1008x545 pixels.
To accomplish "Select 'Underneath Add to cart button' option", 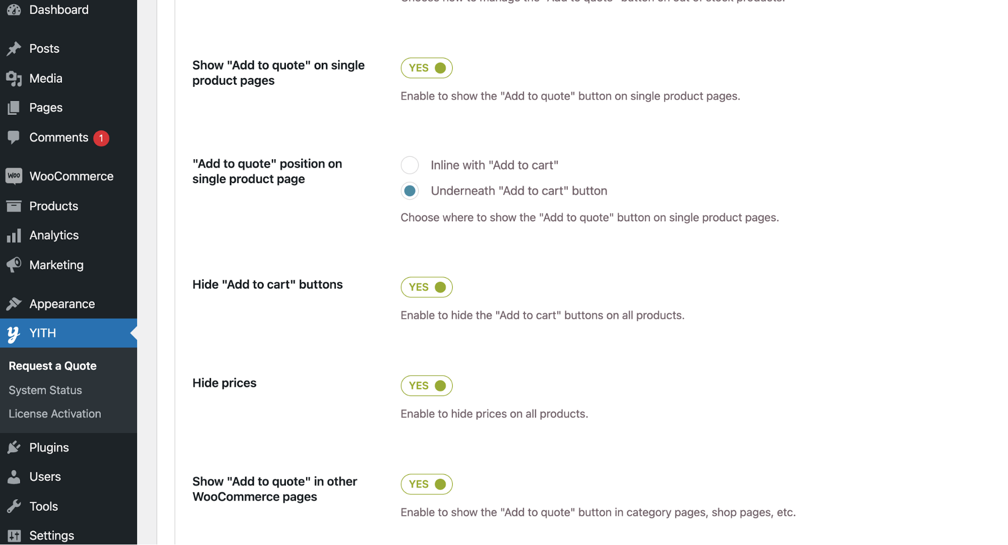I will pyautogui.click(x=409, y=191).
